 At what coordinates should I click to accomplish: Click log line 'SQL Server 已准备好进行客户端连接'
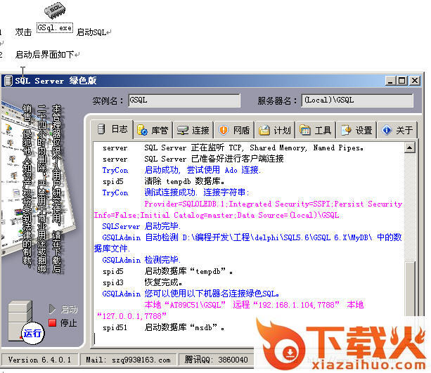point(214,159)
